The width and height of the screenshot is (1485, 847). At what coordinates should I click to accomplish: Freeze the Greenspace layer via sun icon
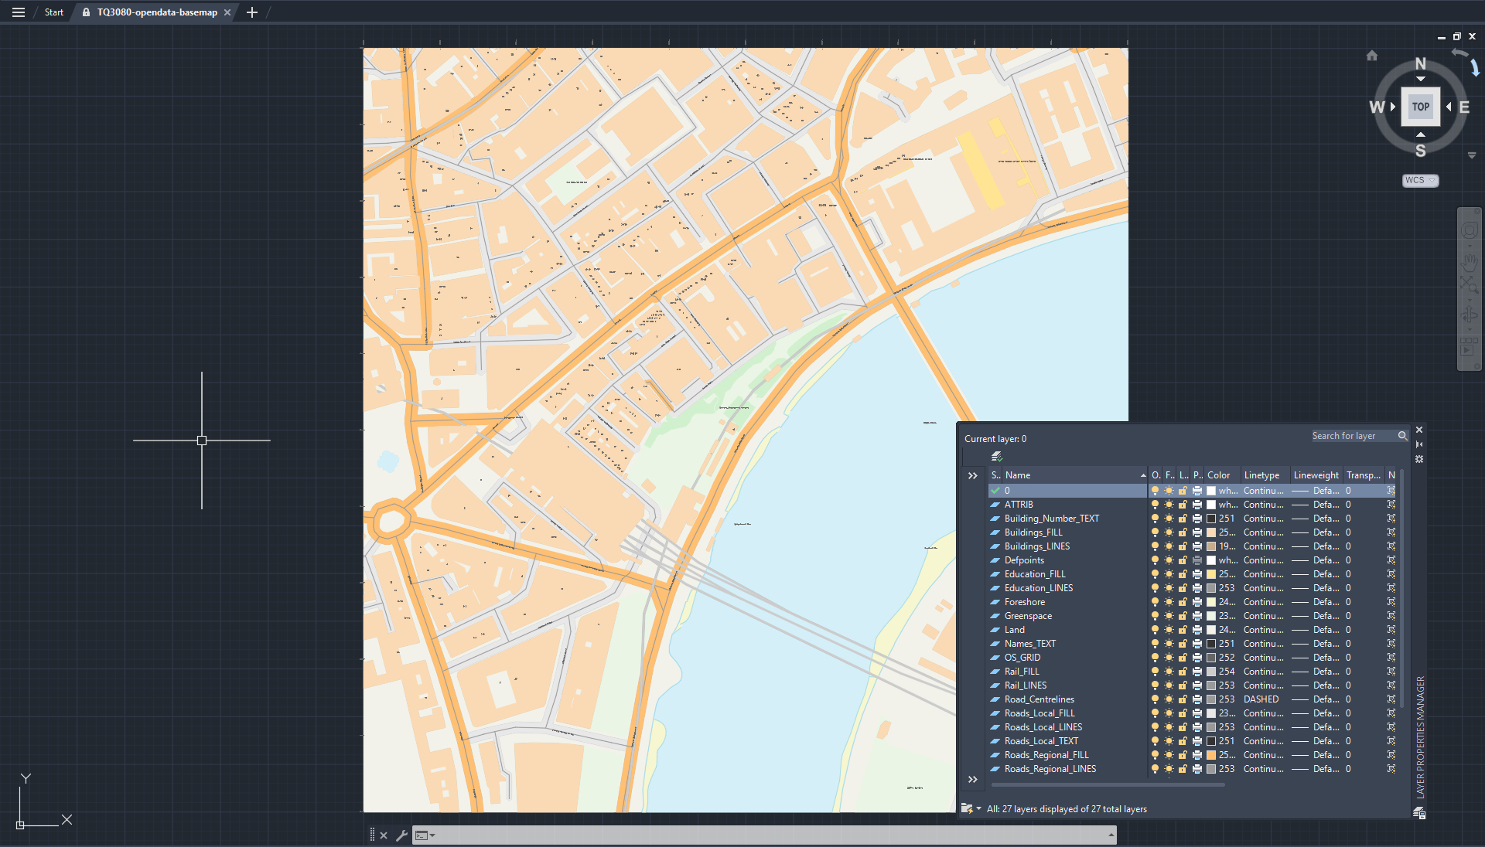[1169, 616]
